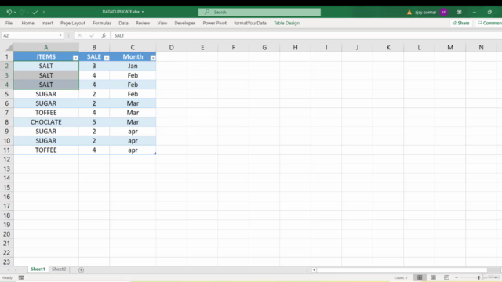
Task: Switch to the Data tab
Action: pyautogui.click(x=123, y=23)
